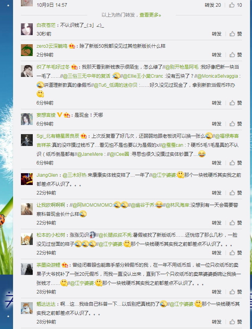Click 松本的小松树's avatar thumbnail
The image size is (252, 329).
pos(27,239)
